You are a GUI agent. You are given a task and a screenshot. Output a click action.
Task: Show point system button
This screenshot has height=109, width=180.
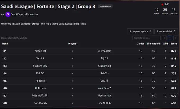point(140,31)
